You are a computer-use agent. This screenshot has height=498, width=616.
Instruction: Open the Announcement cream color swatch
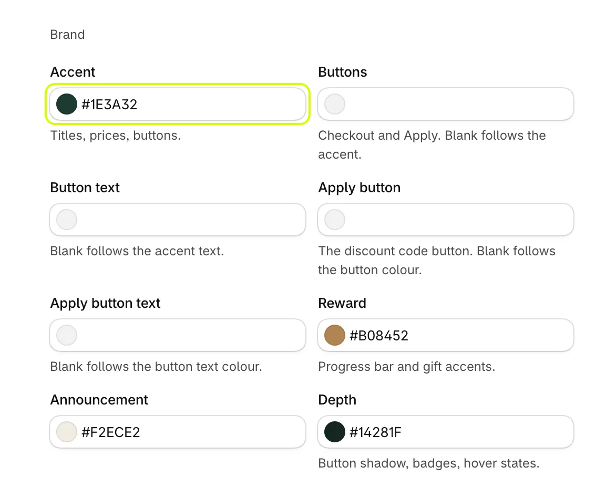pos(67,432)
